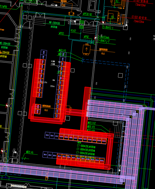Select the 5-B1ATEbds panel label

tap(104, 37)
